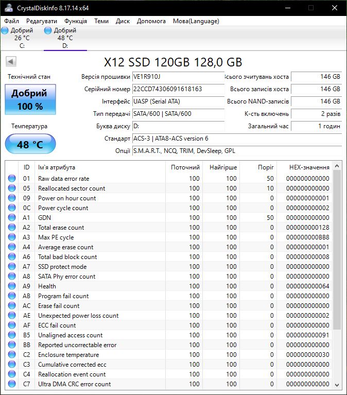347x395 pixels.
Task: Click the interface field UASP (Serial ATA)
Action: (178, 101)
